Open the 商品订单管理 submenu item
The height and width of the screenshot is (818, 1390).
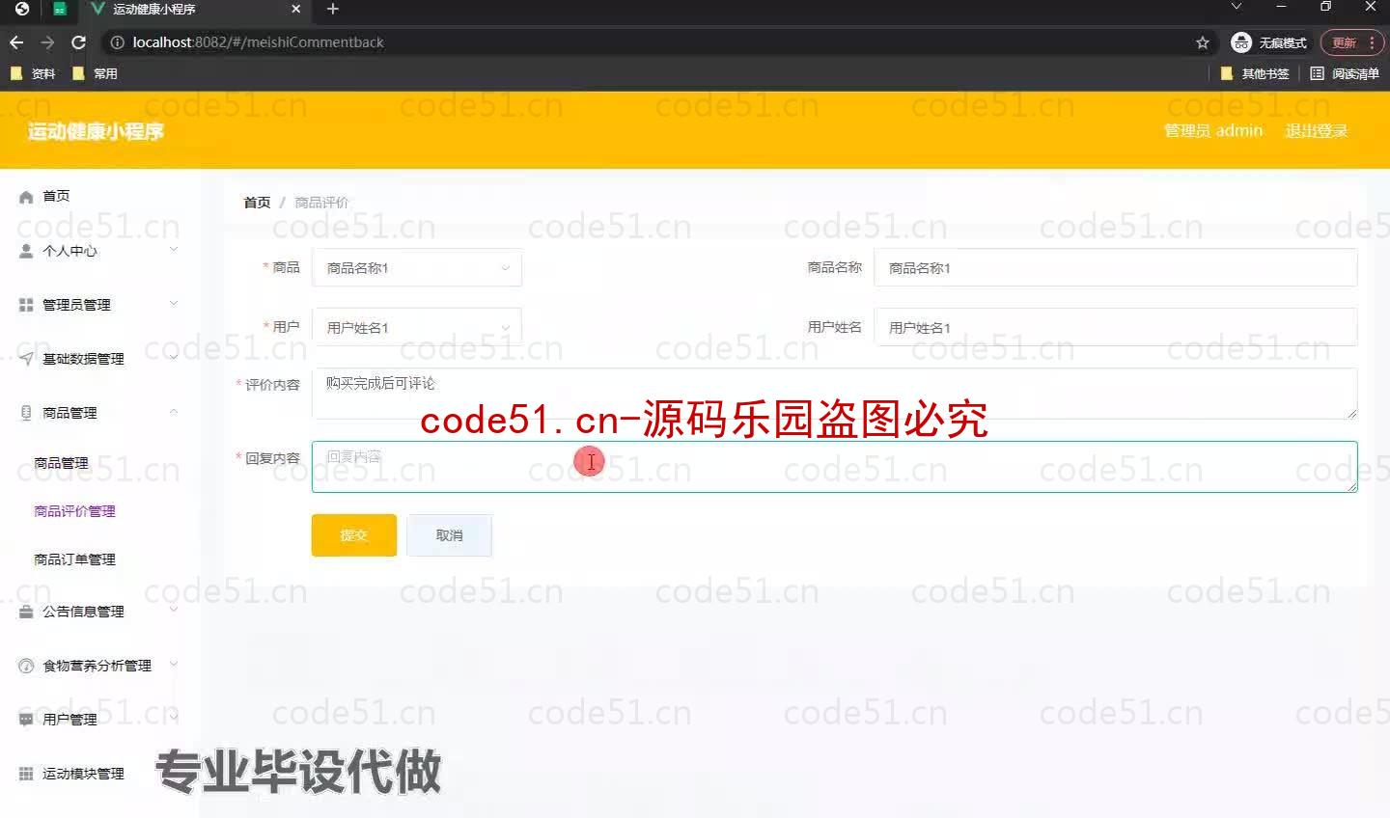tap(74, 559)
